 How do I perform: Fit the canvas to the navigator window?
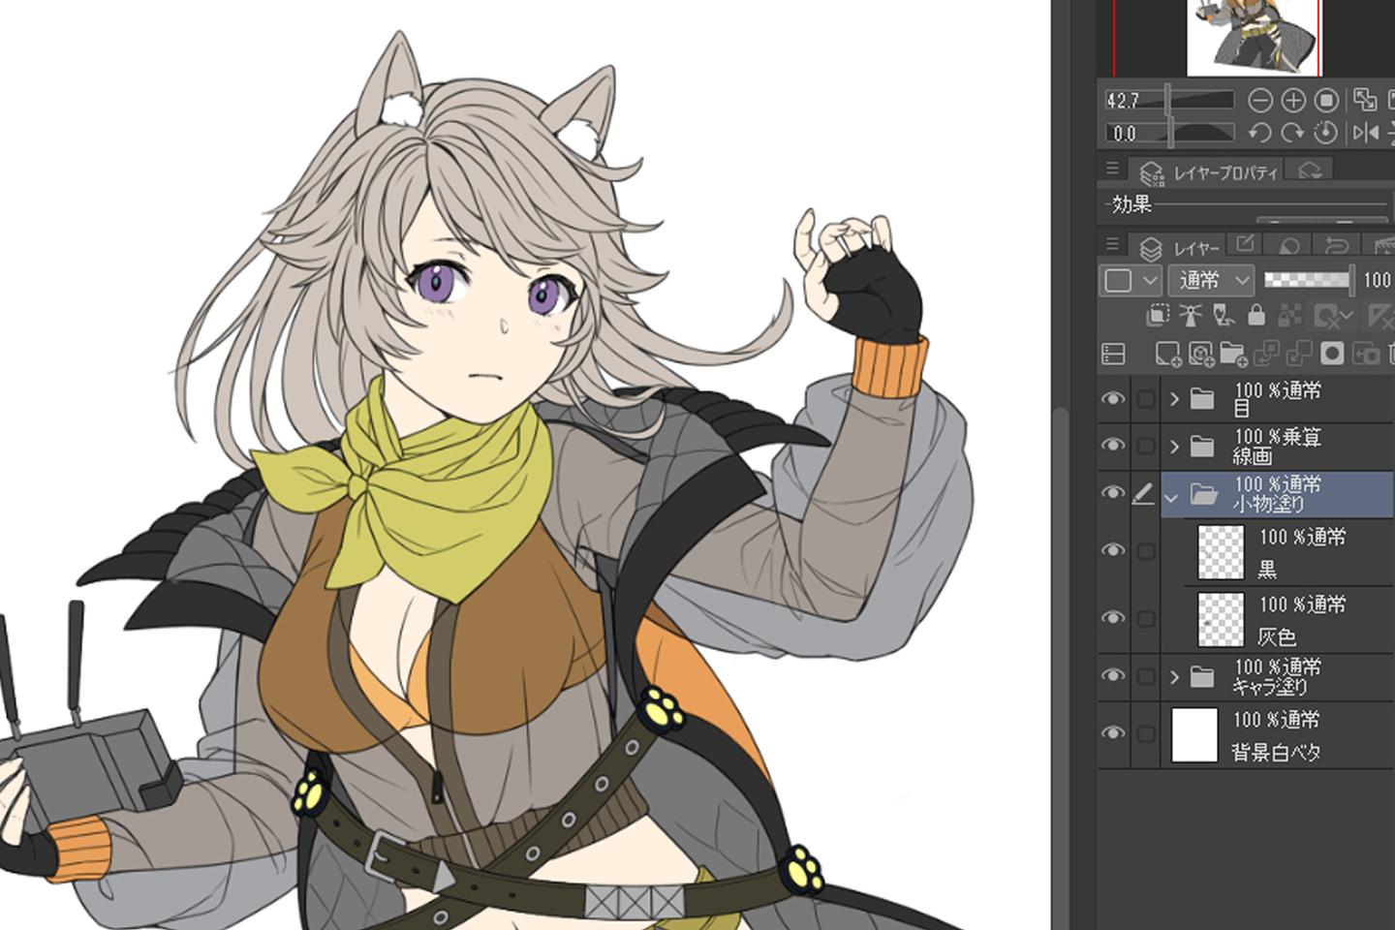pos(1365,100)
